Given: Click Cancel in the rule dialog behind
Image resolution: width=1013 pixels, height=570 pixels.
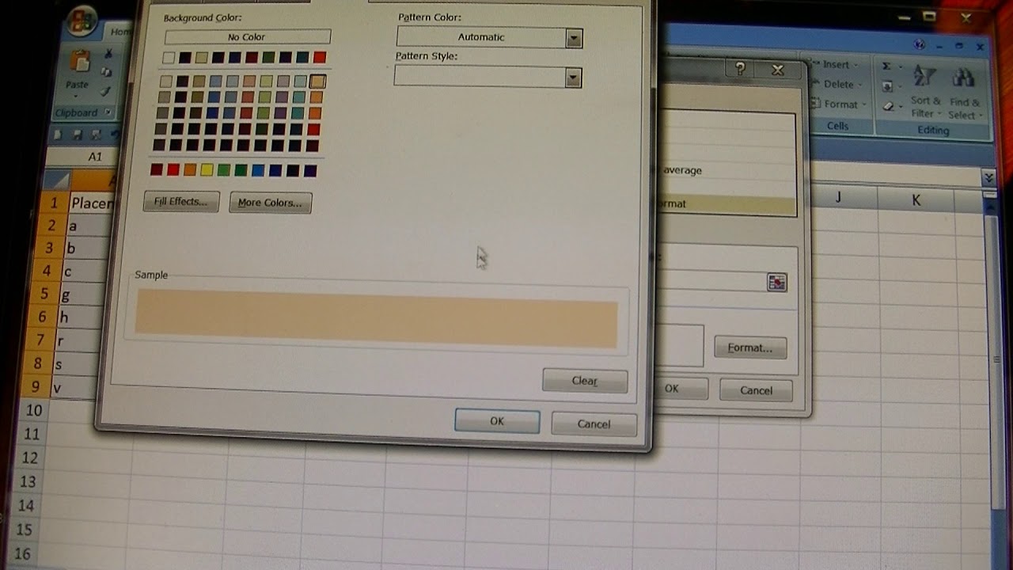Looking at the screenshot, I should click(756, 389).
